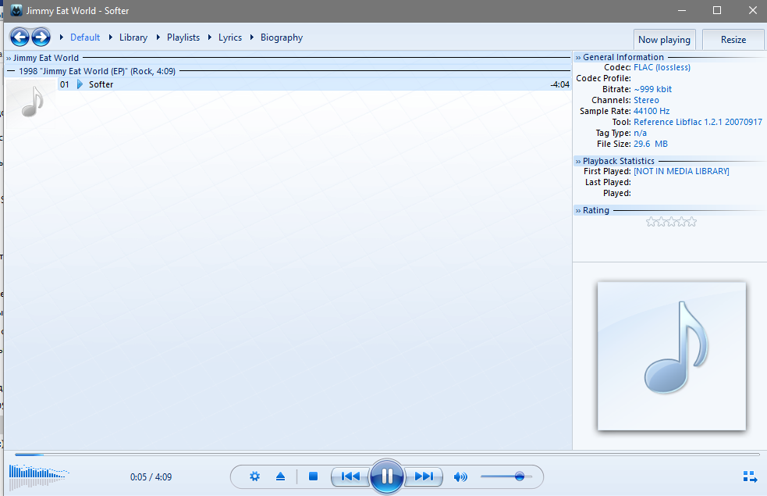Viewport: 767px width, 496px height.
Task: Click the switch view icon at bottom right
Action: (x=750, y=477)
